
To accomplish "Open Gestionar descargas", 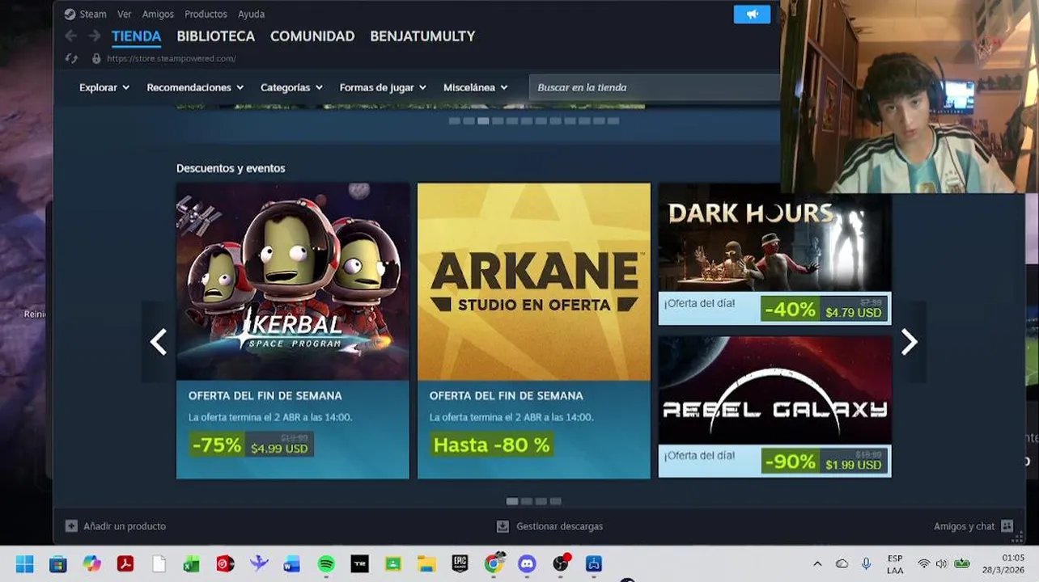I will (x=560, y=526).
